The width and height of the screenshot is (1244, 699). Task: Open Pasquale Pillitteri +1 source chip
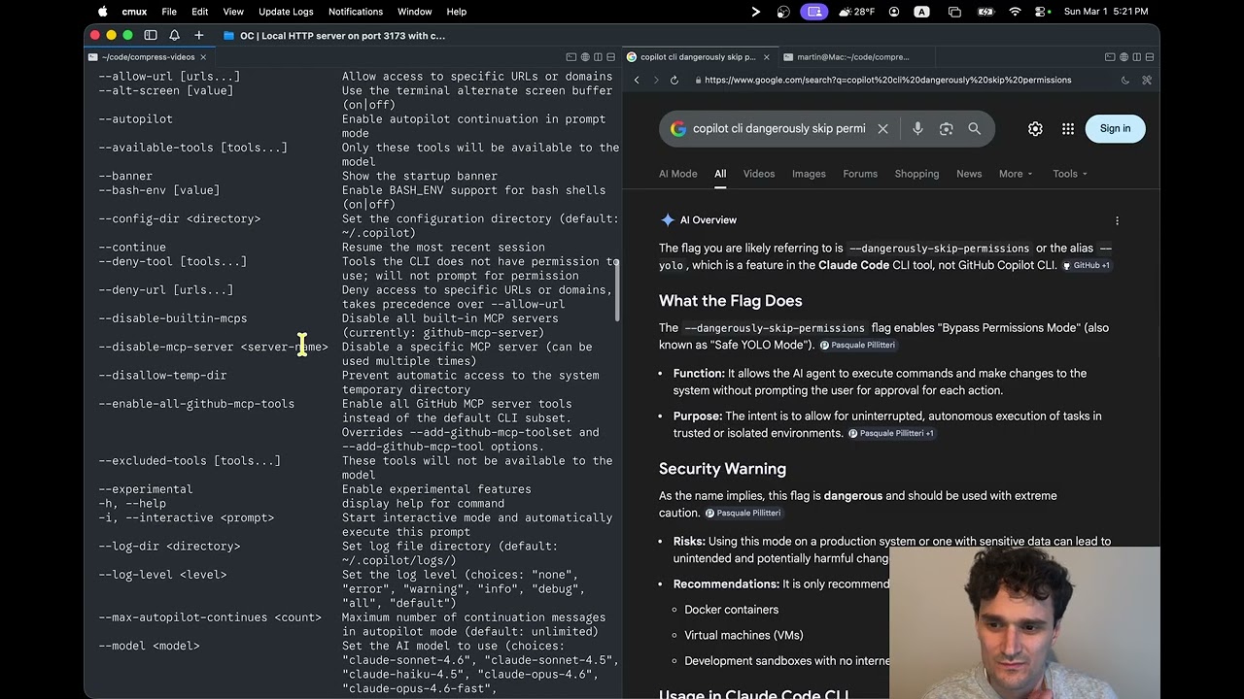891,433
